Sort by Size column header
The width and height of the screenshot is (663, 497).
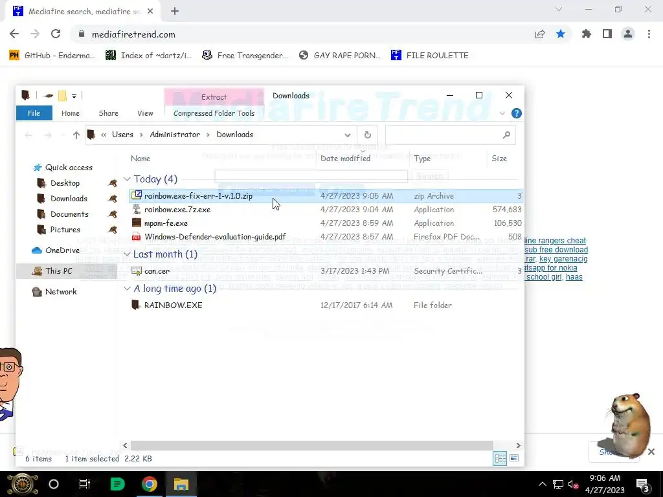pyautogui.click(x=499, y=159)
